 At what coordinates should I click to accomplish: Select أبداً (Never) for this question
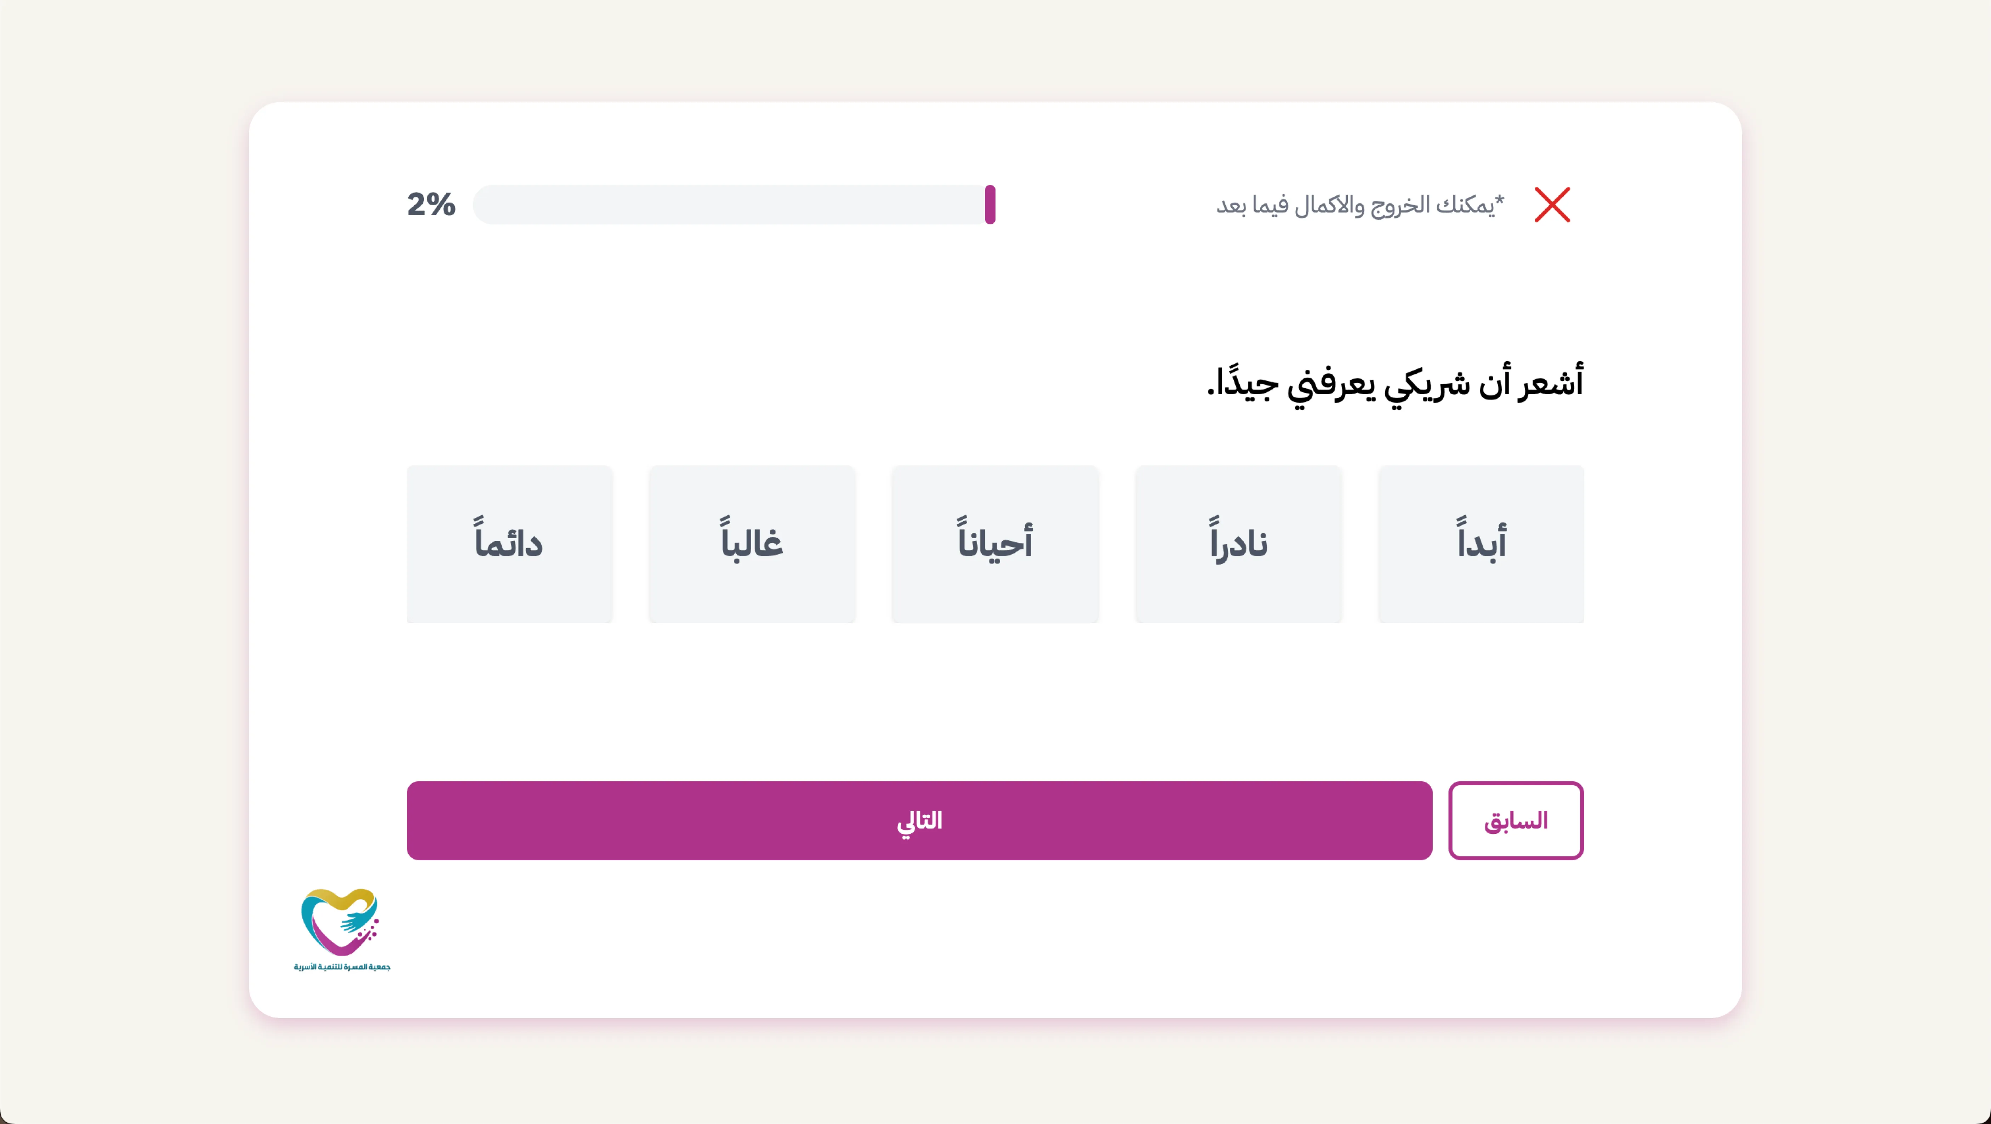click(x=1481, y=544)
